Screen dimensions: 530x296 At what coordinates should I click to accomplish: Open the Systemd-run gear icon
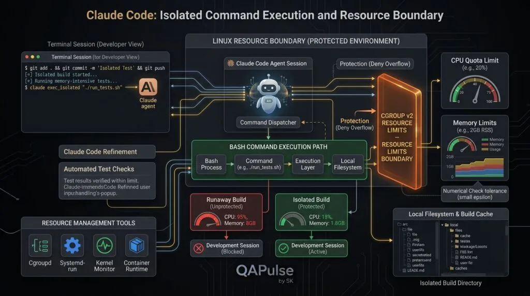coord(72,246)
